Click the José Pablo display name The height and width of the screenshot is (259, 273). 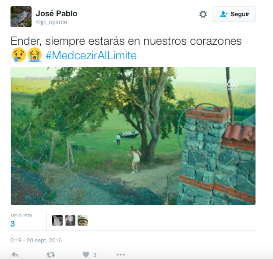click(57, 14)
